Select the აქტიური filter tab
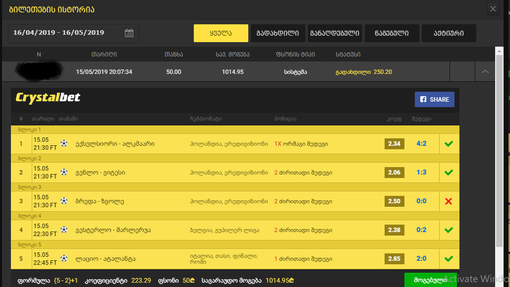The image size is (510, 287). click(x=449, y=33)
